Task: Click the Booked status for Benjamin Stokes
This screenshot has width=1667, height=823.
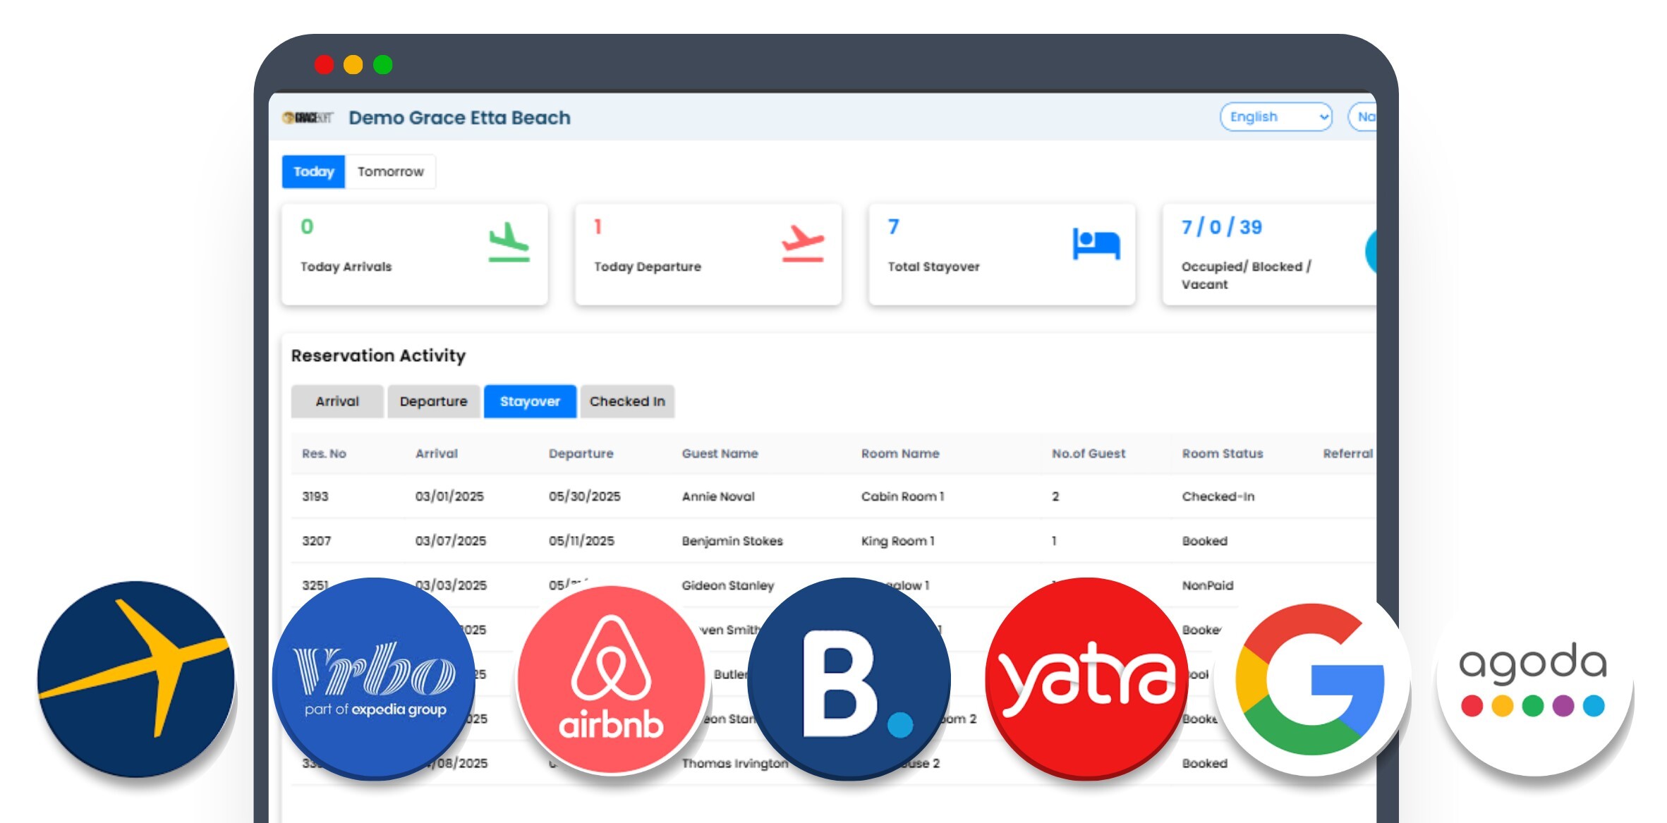Action: pos(1205,541)
